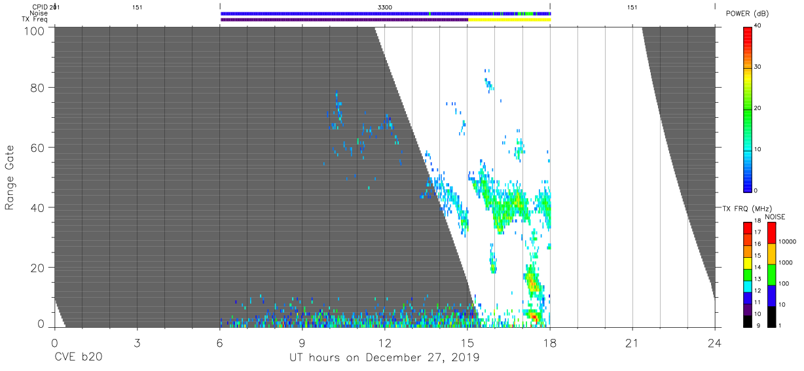Click the blue Noise strip above the plot
Image resolution: width=804 pixels, height=371 pixels.
(x=386, y=13)
